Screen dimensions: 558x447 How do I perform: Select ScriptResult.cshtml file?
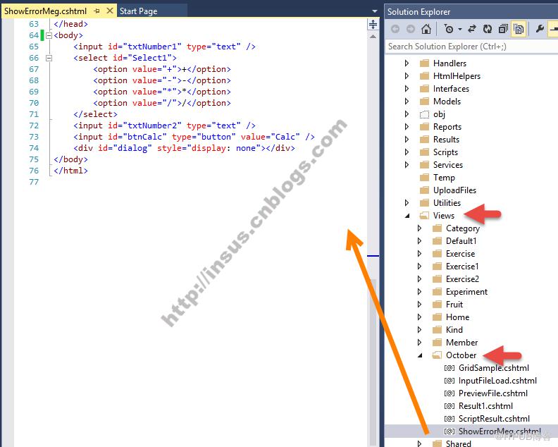coord(494,419)
